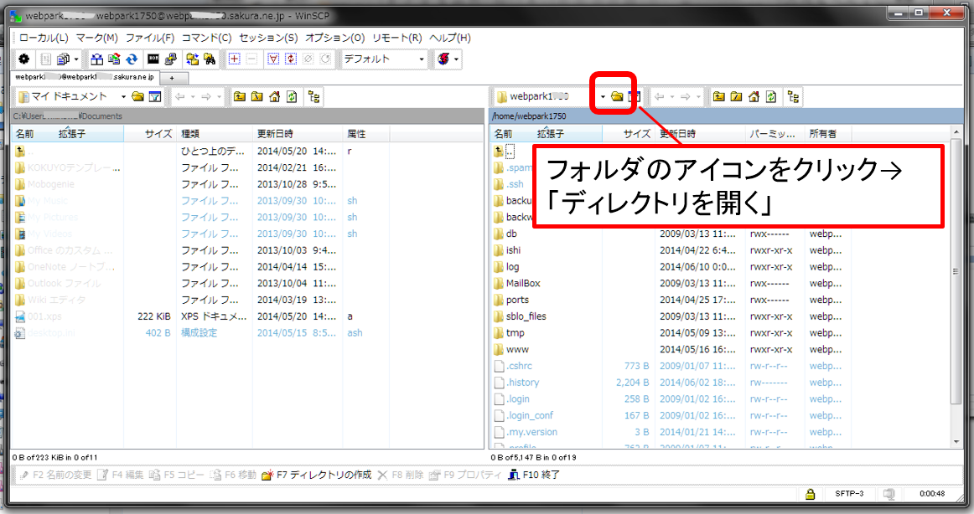Go to parent directory in remote panel
This screenshot has height=514, width=974.
click(x=718, y=97)
